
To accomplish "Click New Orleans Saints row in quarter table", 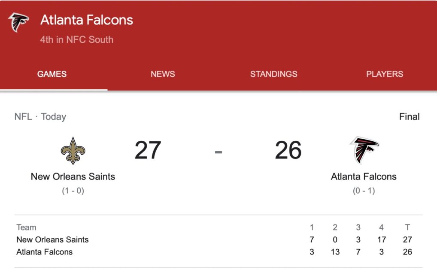I will click(218, 239).
